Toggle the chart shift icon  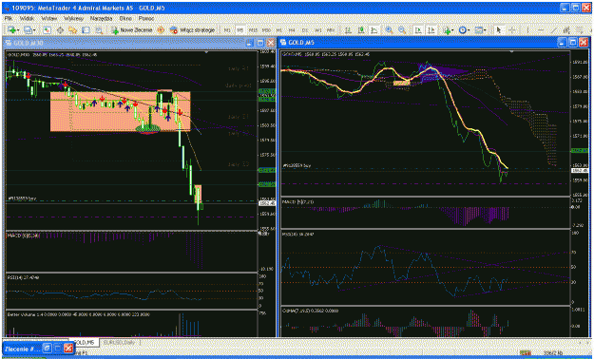click(x=431, y=30)
